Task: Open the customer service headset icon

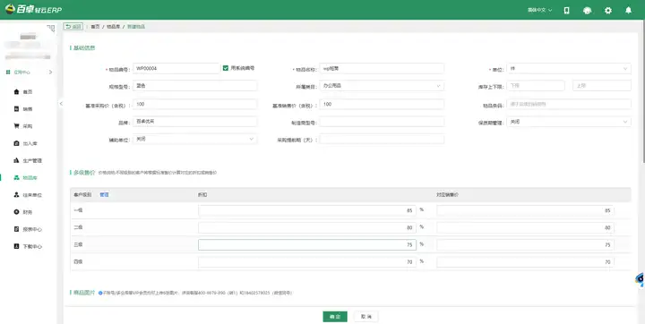Action: [587, 10]
